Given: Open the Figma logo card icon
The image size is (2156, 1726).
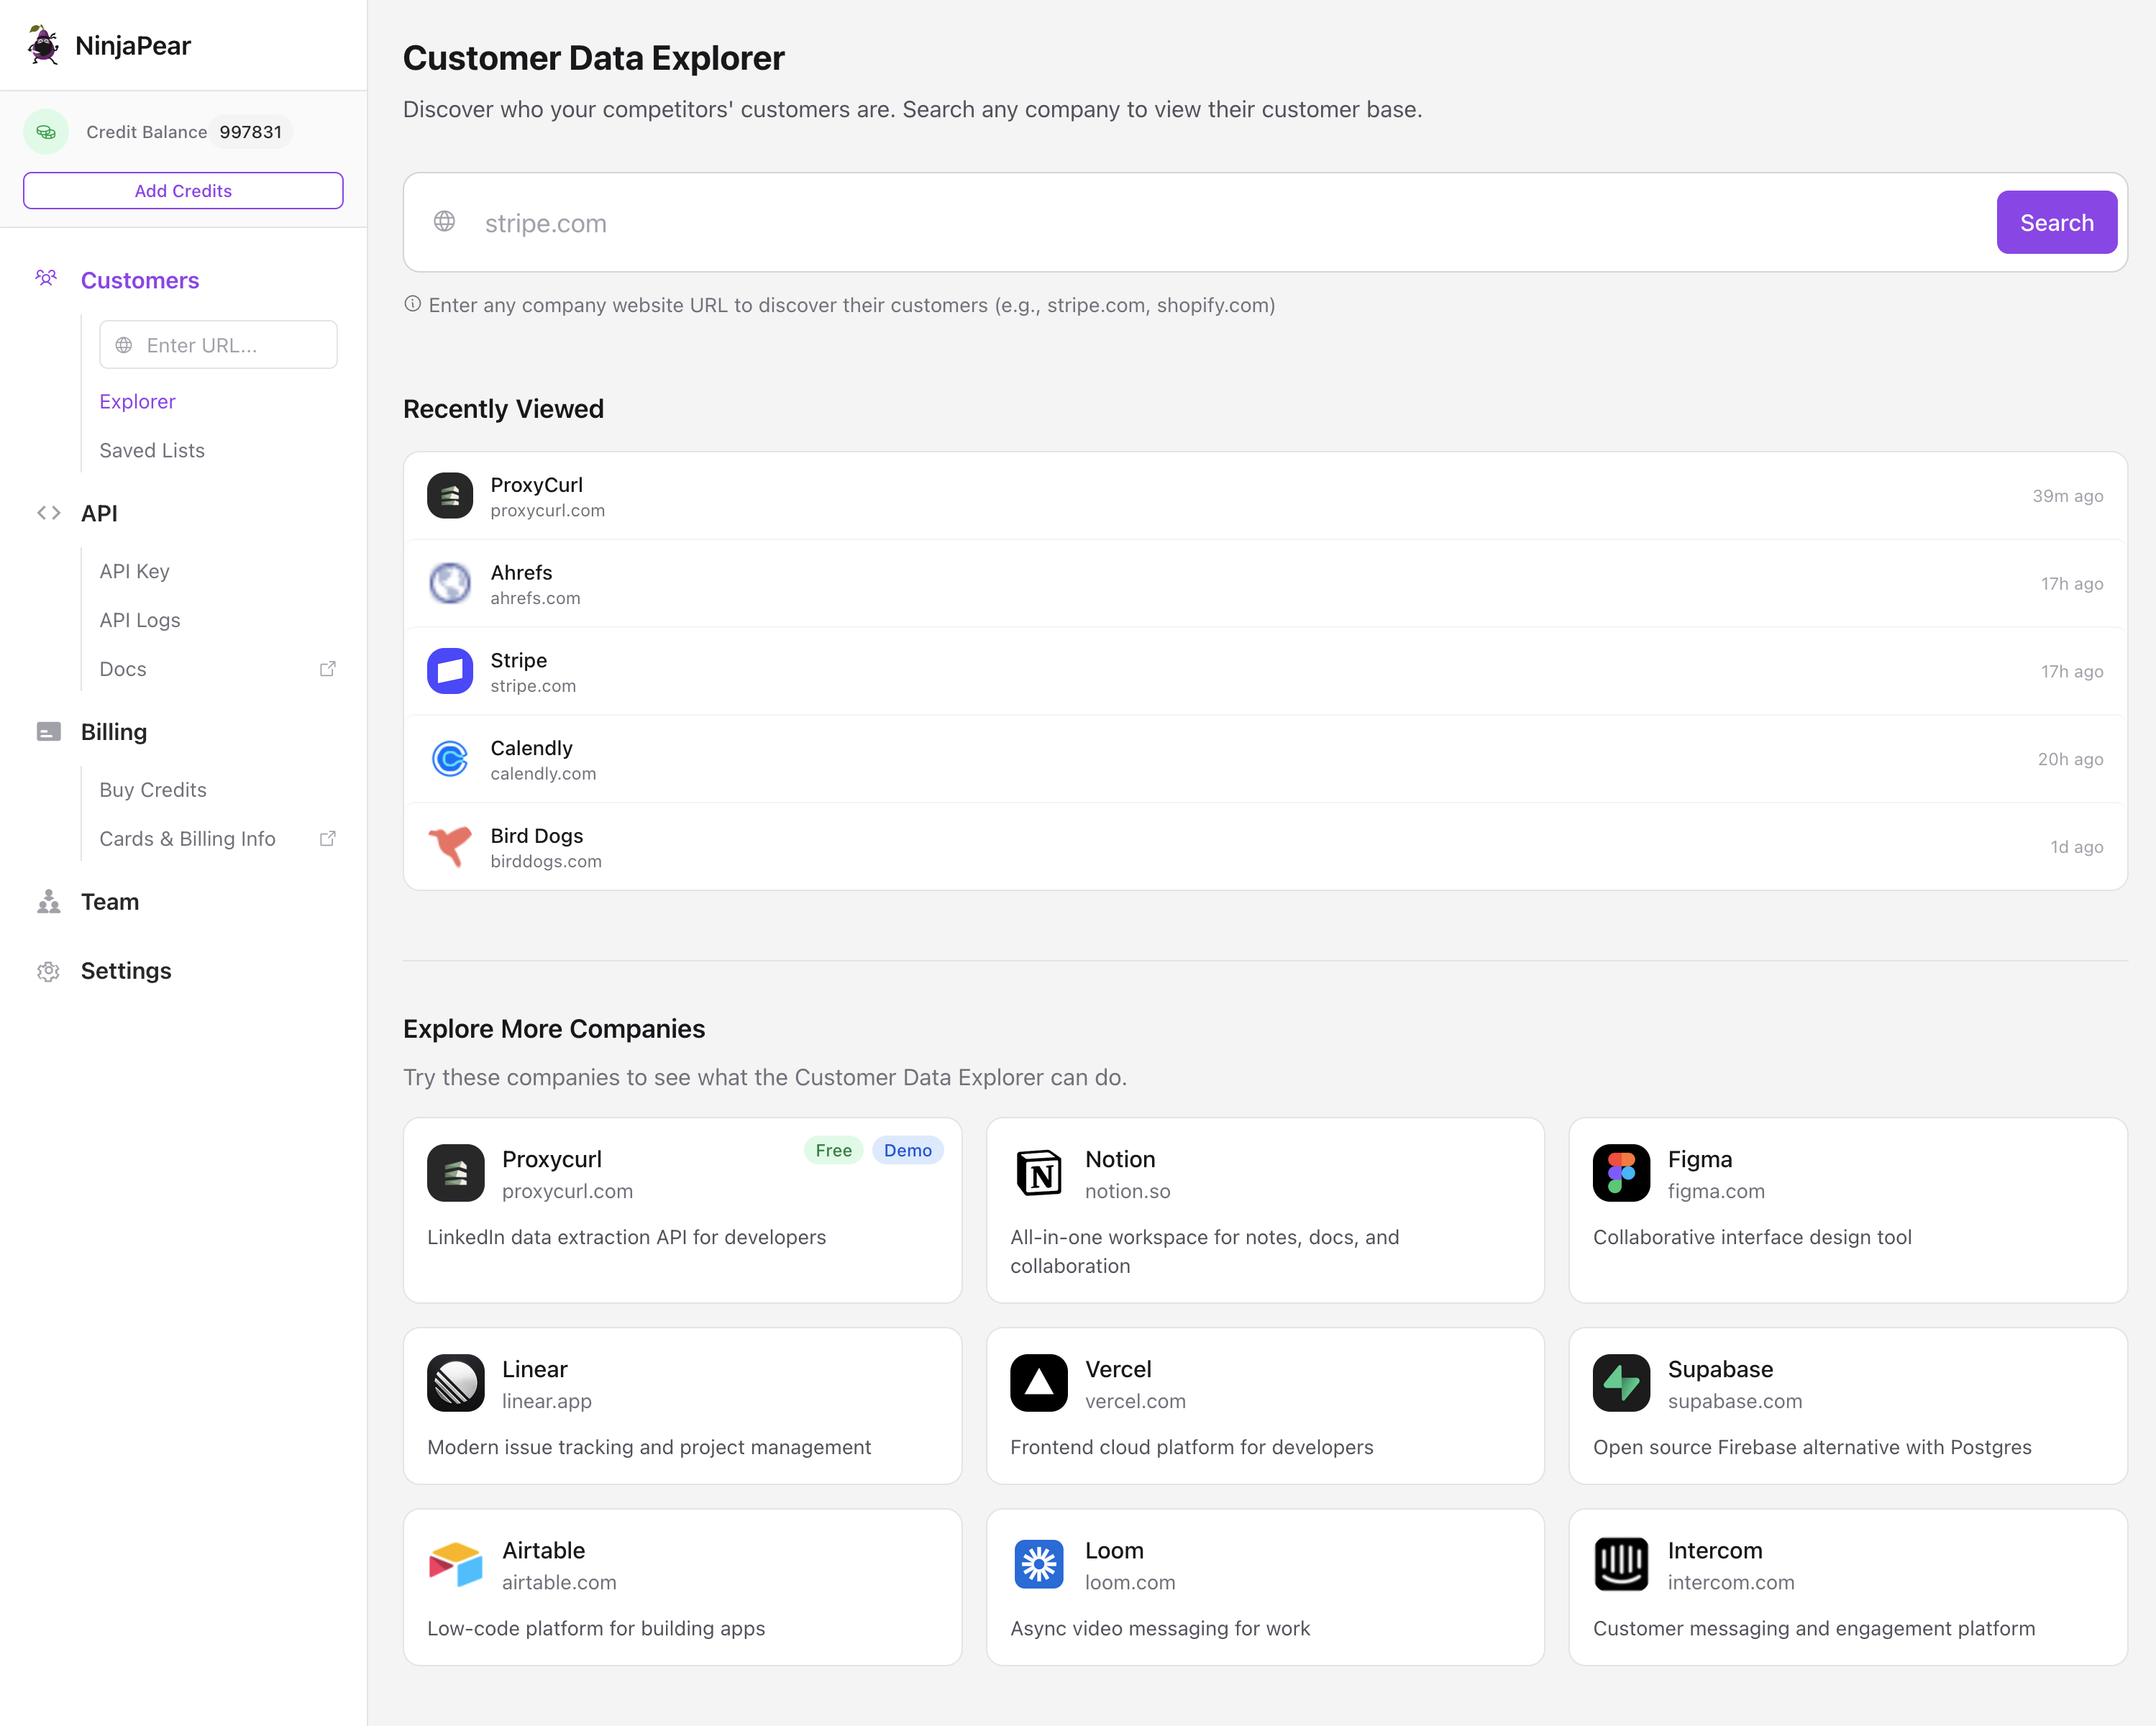Looking at the screenshot, I should (1620, 1173).
